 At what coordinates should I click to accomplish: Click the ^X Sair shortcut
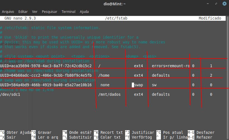pyautogui.click(x=8, y=137)
